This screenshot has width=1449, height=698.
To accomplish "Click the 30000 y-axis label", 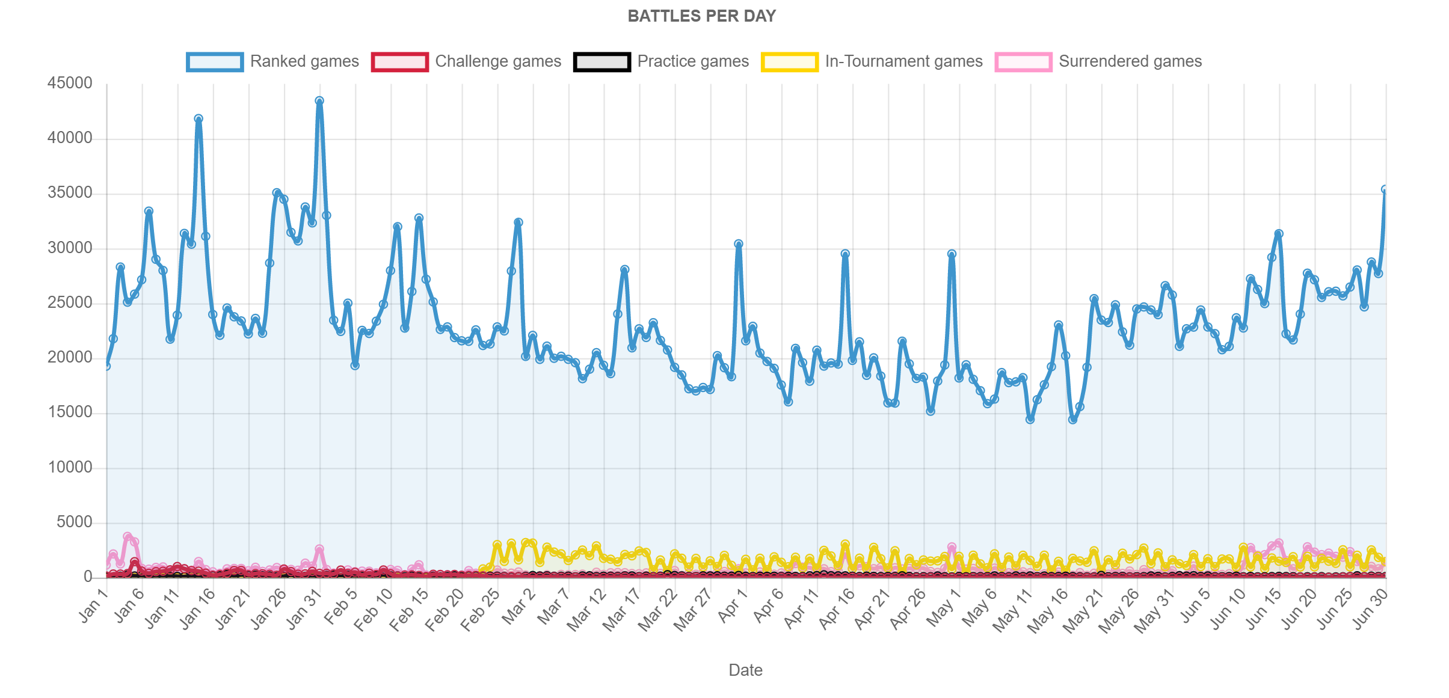I will [70, 248].
